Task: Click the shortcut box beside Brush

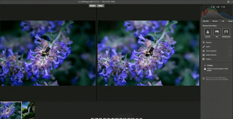Action: tap(230, 47)
